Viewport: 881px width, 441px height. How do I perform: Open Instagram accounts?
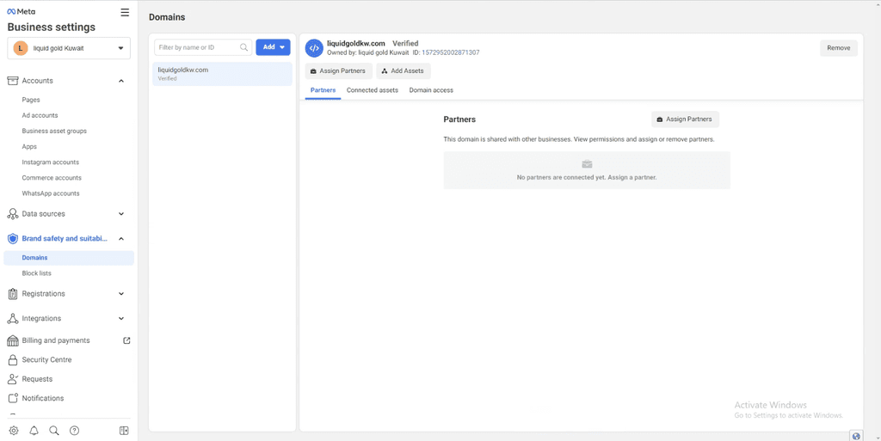point(51,162)
